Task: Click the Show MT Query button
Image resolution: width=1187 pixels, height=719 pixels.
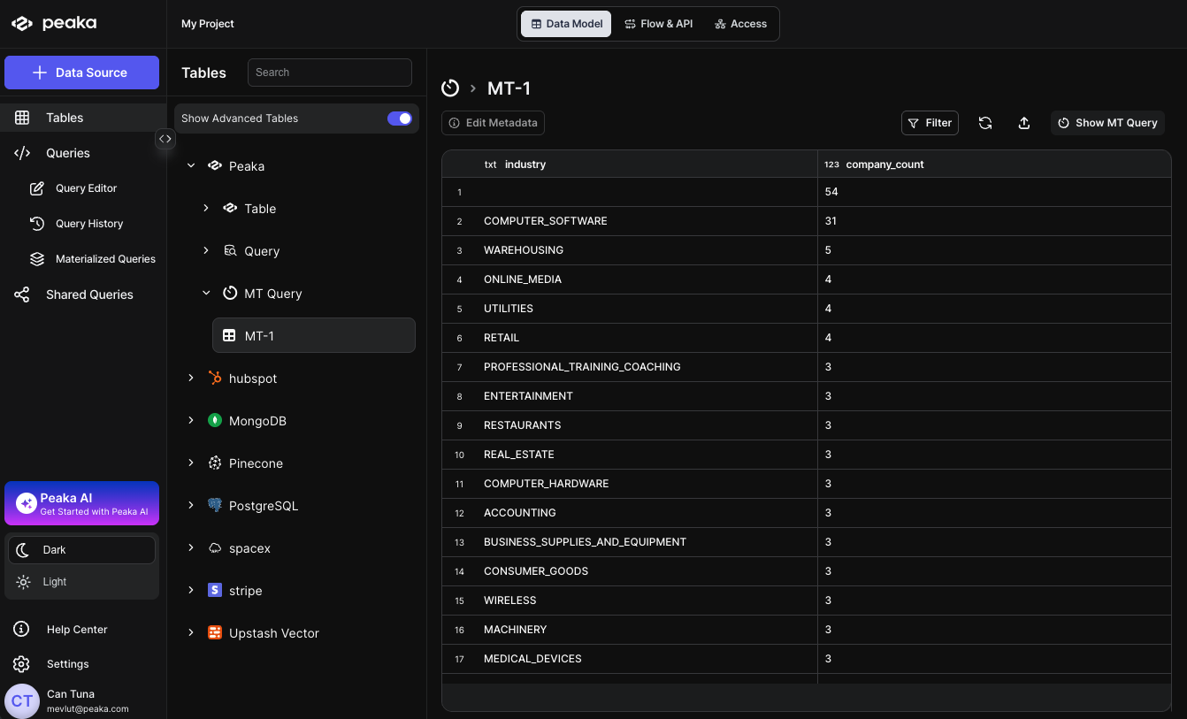Action: point(1107,123)
